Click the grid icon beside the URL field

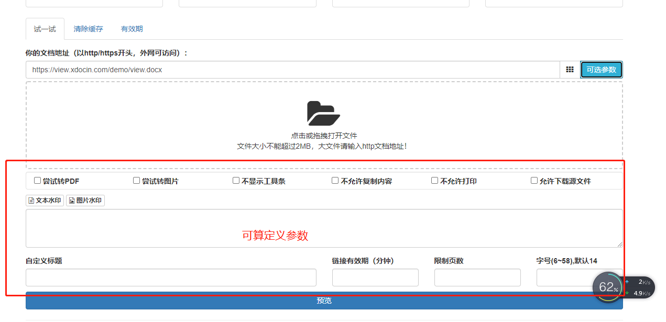[x=570, y=70]
